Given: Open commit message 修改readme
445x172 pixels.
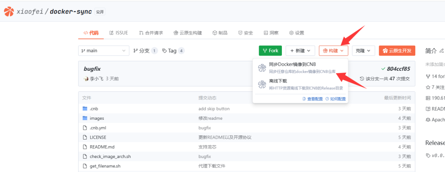Looking at the screenshot, I should [x=210, y=118].
